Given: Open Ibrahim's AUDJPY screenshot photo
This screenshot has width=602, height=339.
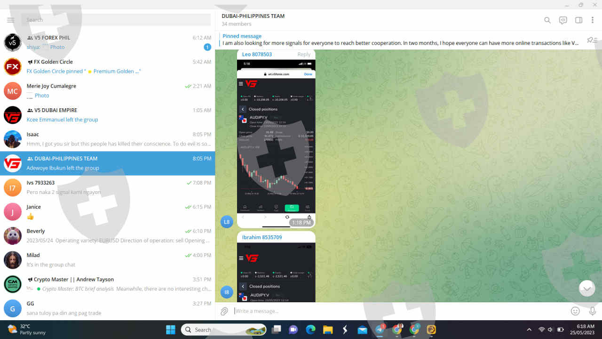Looking at the screenshot, I should tap(276, 273).
